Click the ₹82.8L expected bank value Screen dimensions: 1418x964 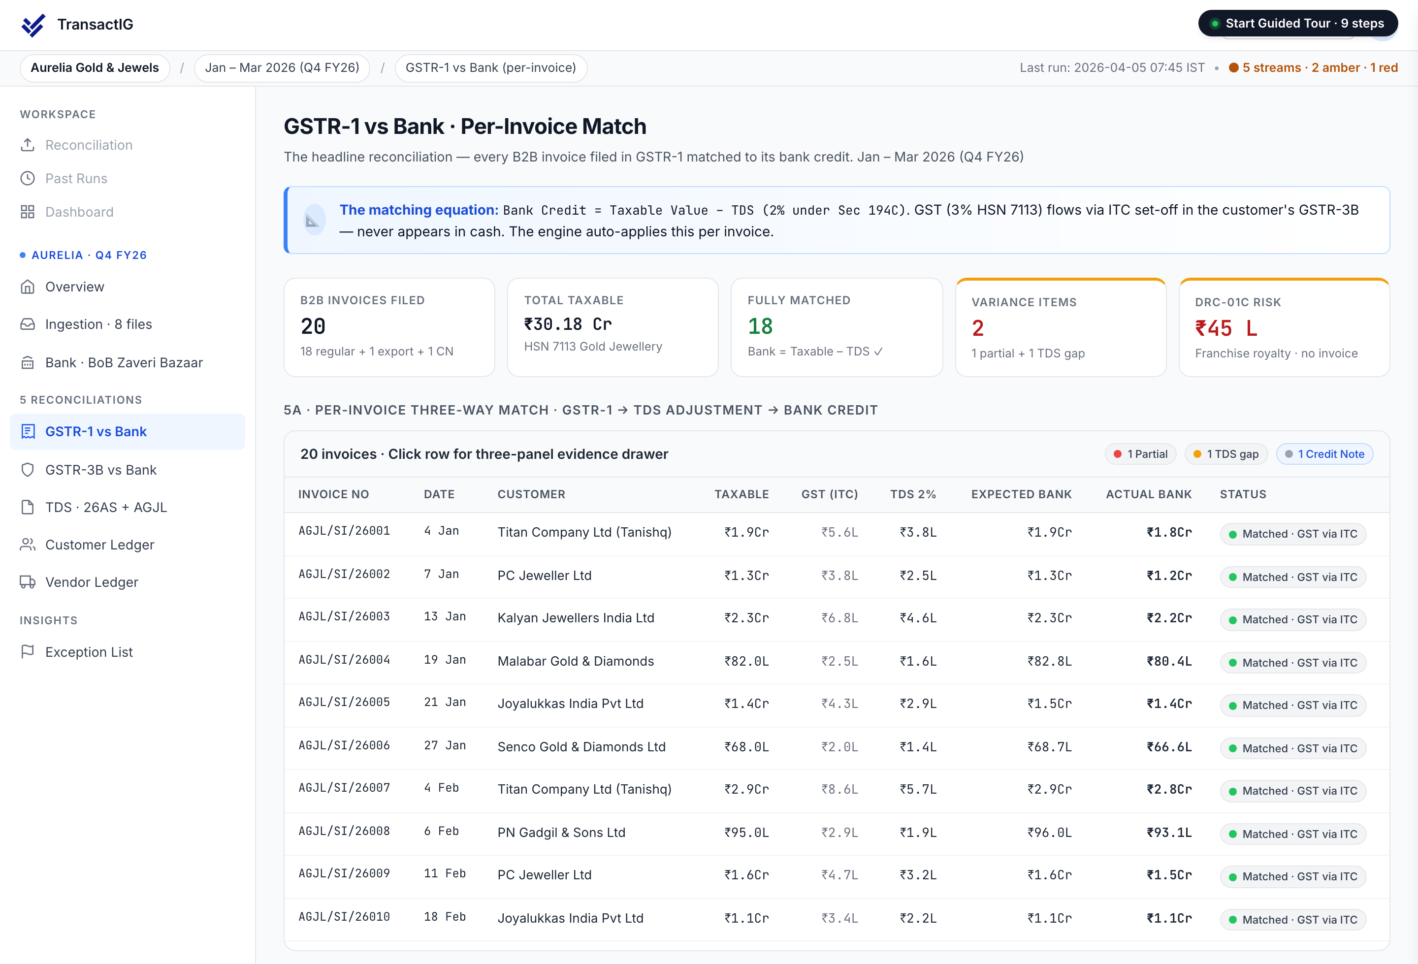pyautogui.click(x=1049, y=661)
